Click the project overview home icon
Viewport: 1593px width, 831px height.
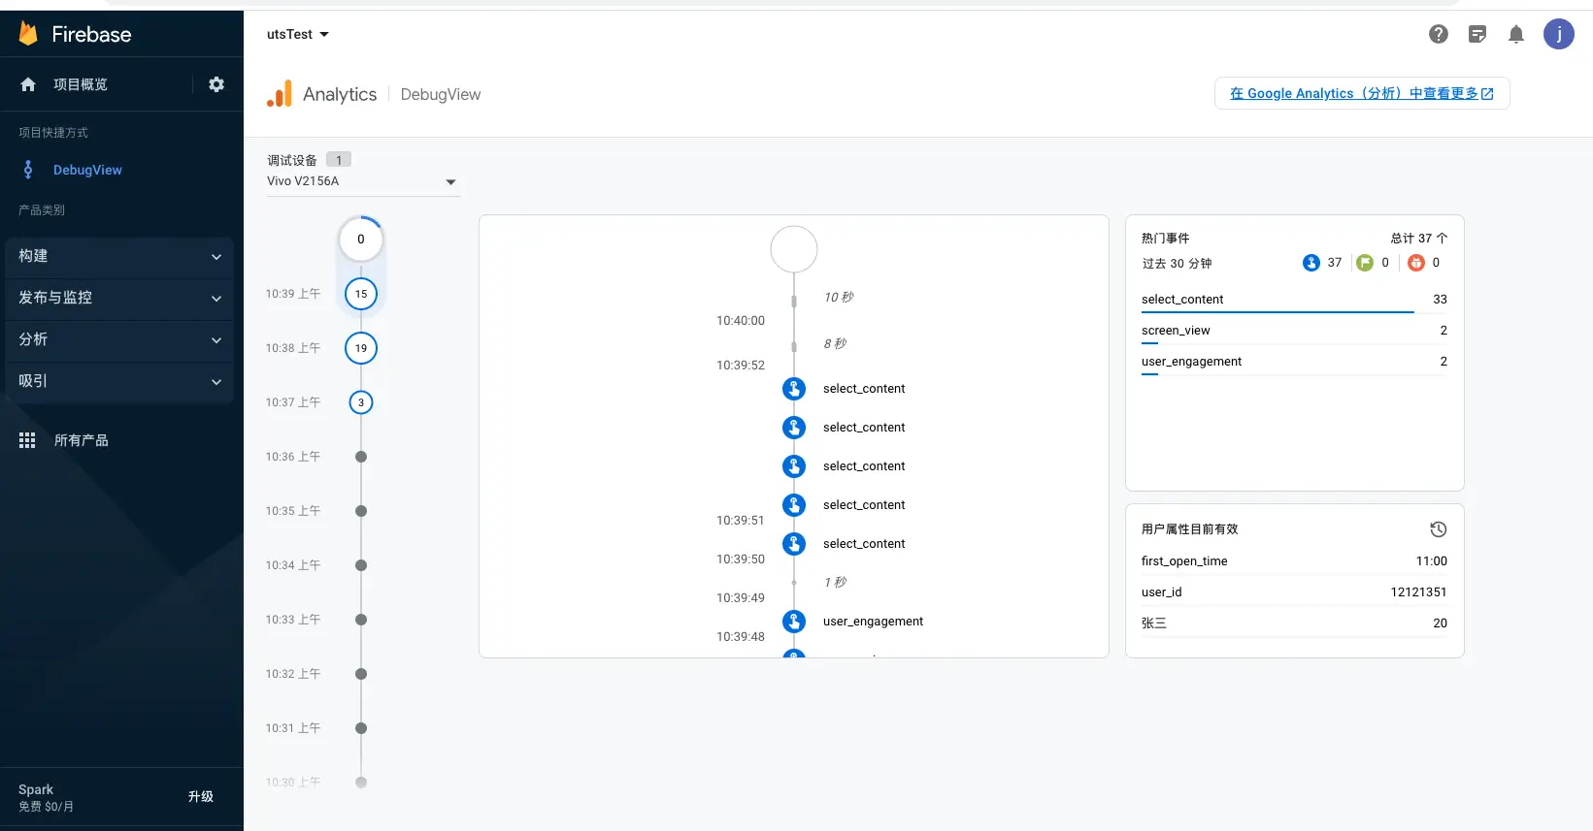(x=28, y=84)
